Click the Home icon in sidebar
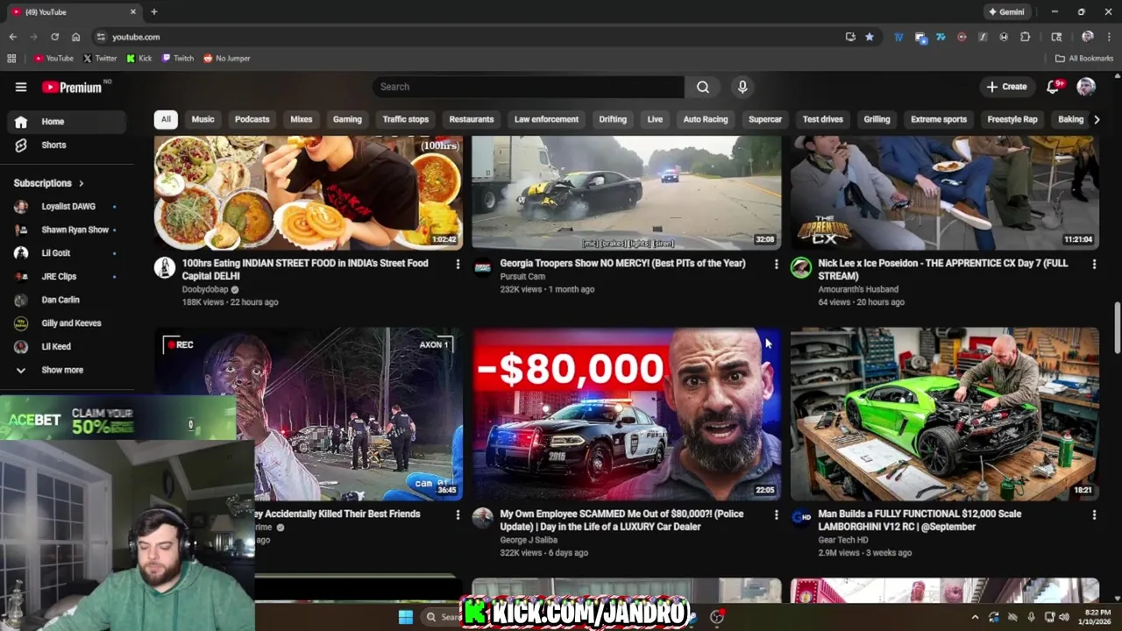 (21, 122)
